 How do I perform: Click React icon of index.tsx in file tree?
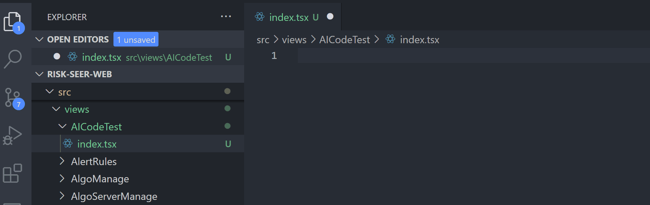68,143
